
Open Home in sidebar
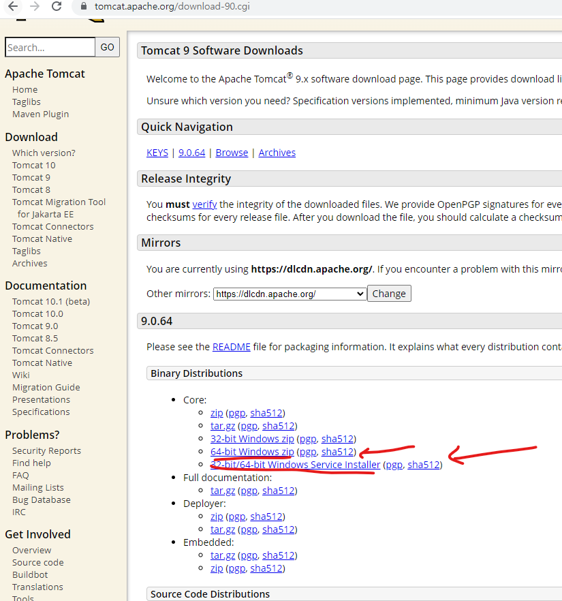point(25,90)
